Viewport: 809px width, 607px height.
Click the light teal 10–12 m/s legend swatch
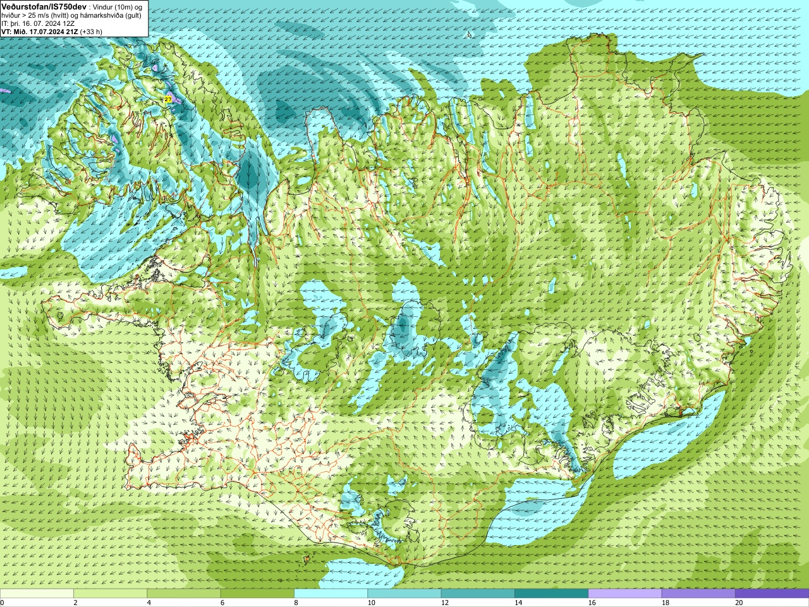pyautogui.click(x=404, y=594)
